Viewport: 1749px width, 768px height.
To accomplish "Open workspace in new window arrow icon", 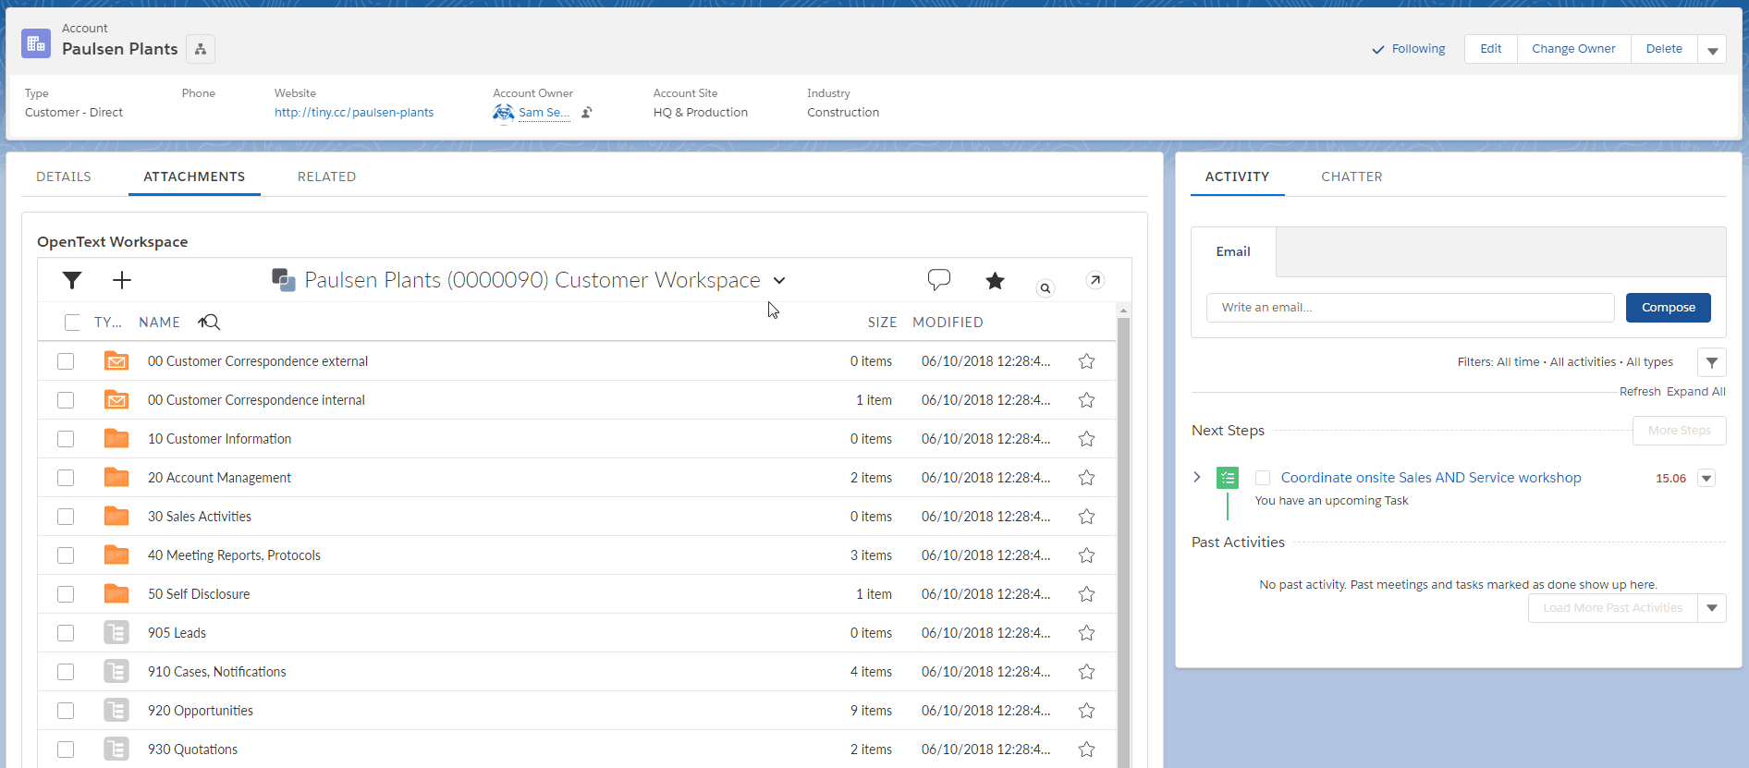I will (x=1095, y=280).
